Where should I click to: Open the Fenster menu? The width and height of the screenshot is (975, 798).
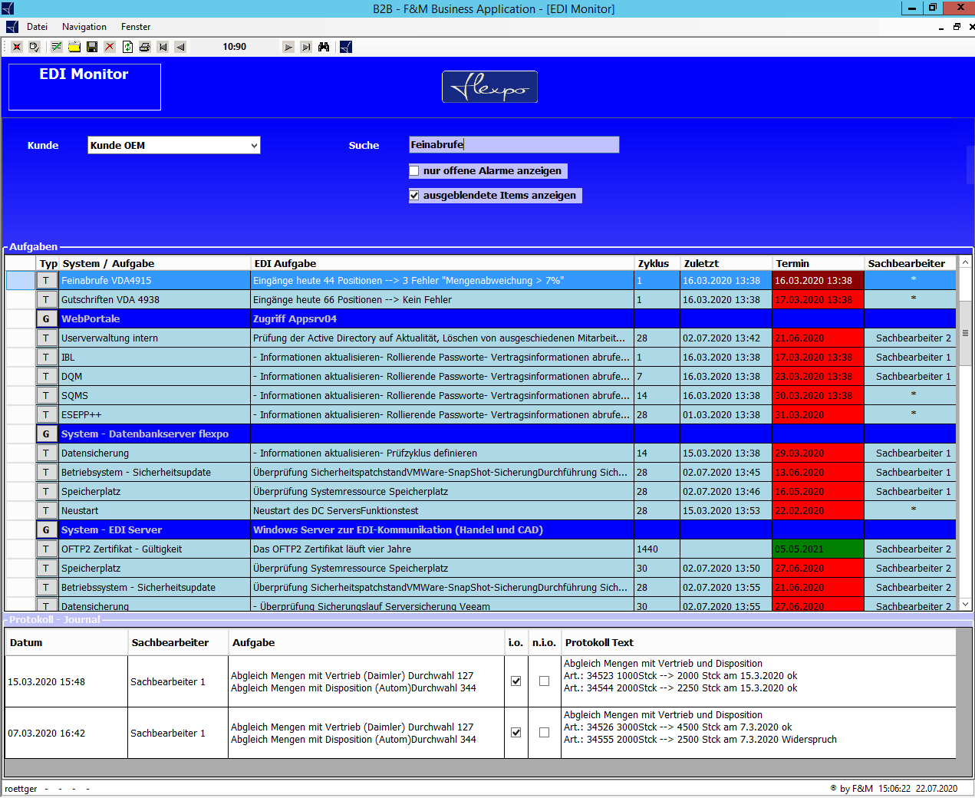pos(136,27)
